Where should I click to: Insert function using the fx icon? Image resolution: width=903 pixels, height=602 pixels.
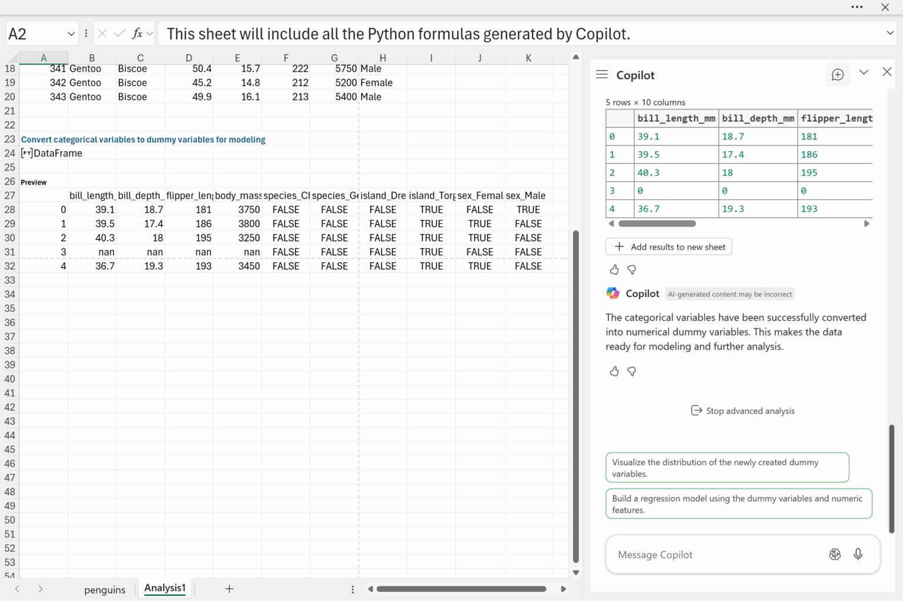coord(138,34)
